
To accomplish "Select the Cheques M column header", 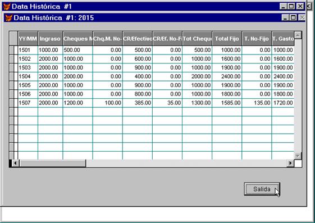I will (77, 39).
